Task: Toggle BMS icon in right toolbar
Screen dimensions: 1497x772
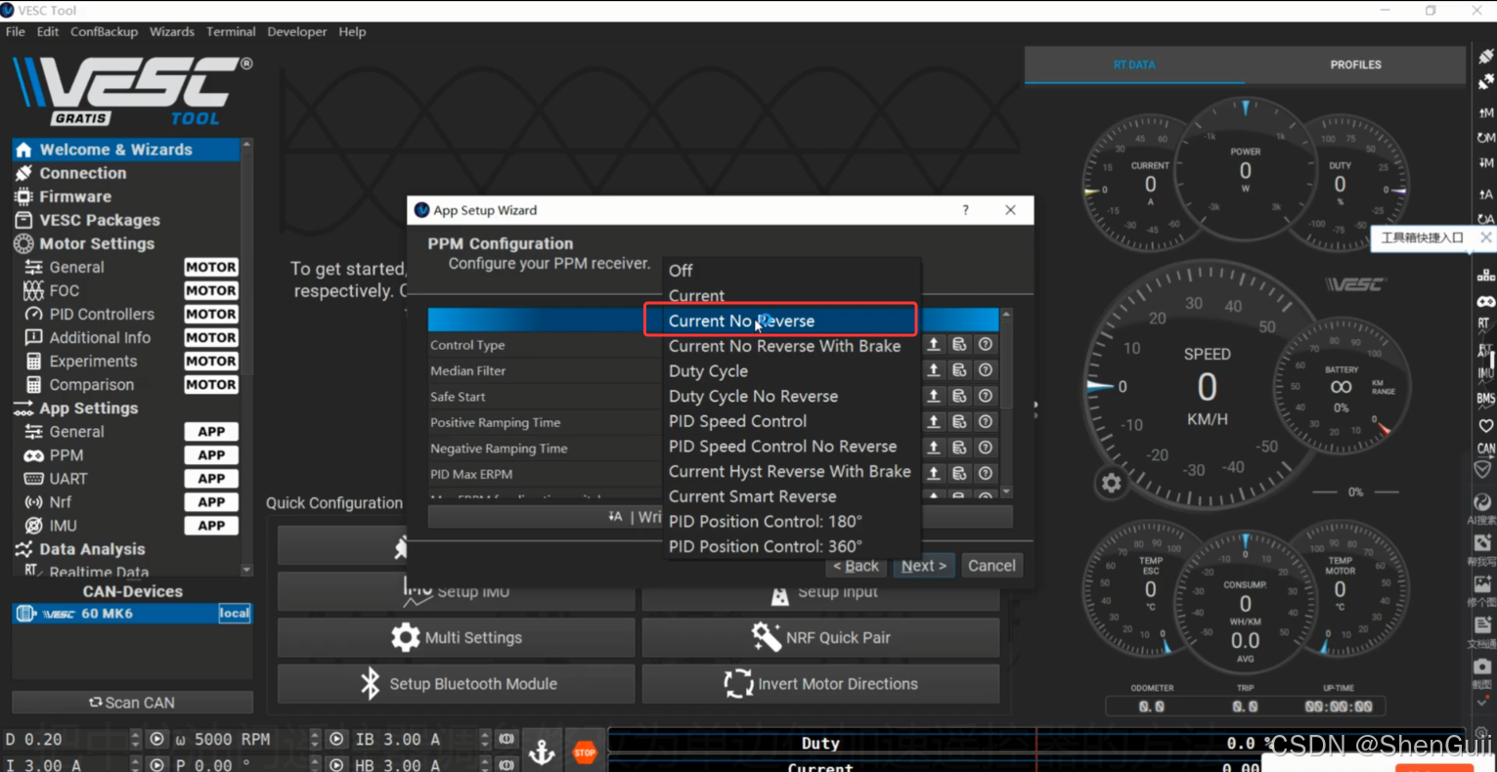Action: [1485, 399]
